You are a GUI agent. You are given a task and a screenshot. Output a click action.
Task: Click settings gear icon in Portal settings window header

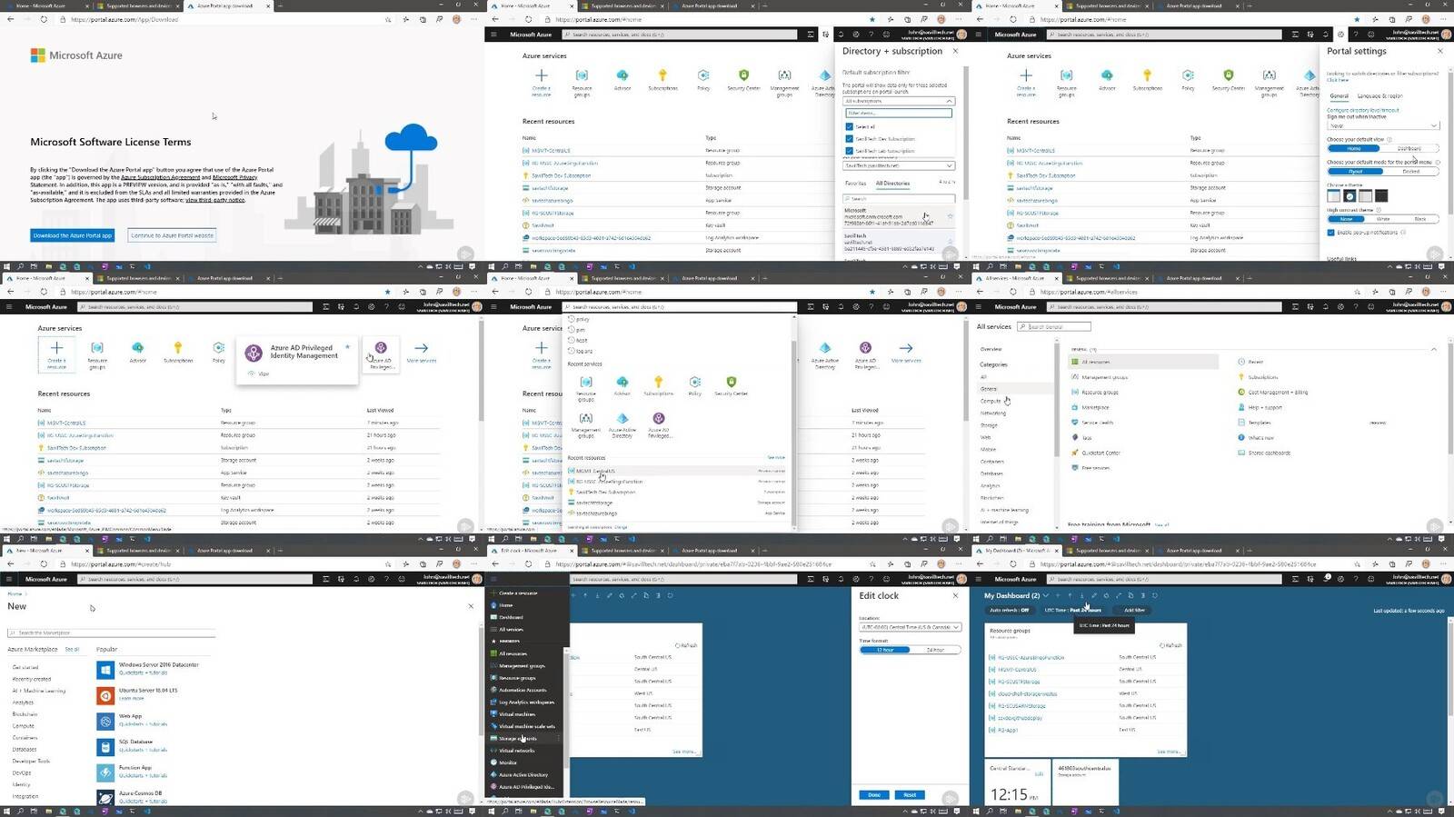point(1341,35)
